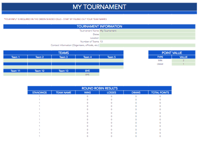199x142 pixels.
Task: Select the POINT VALUE header
Action: click(x=172, y=53)
